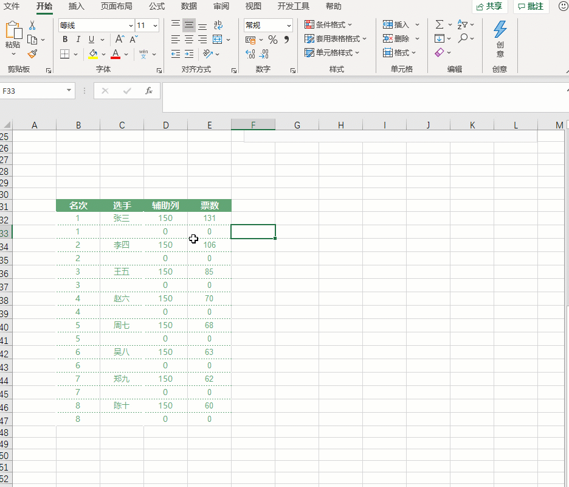Increase indent
The width and height of the screenshot is (569, 487).
[189, 54]
